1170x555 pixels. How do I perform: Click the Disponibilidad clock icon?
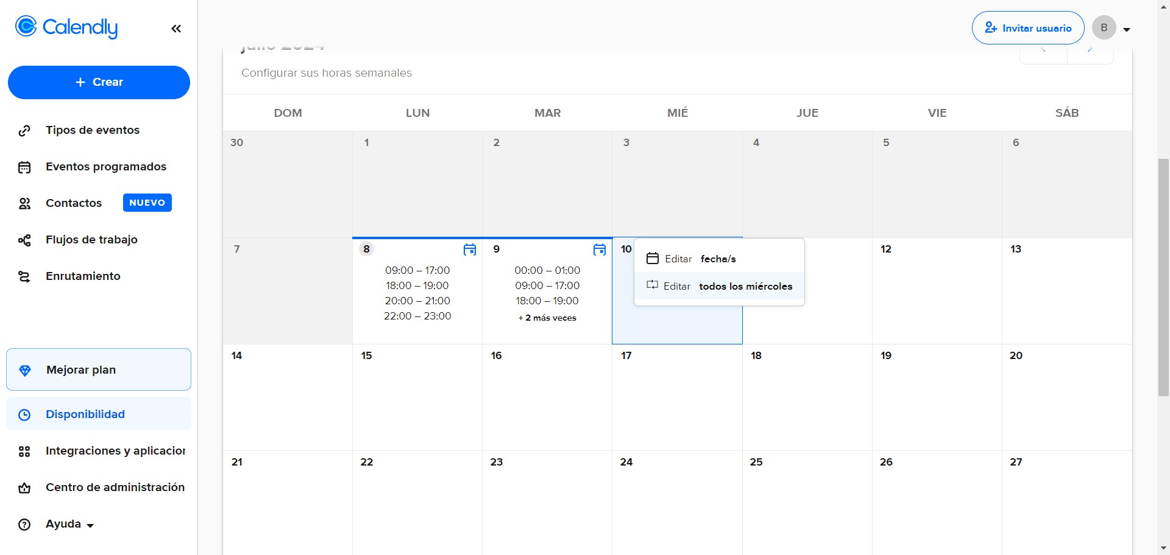(24, 415)
